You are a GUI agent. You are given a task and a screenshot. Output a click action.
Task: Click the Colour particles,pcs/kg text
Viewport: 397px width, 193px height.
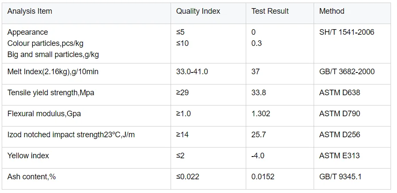point(46,43)
